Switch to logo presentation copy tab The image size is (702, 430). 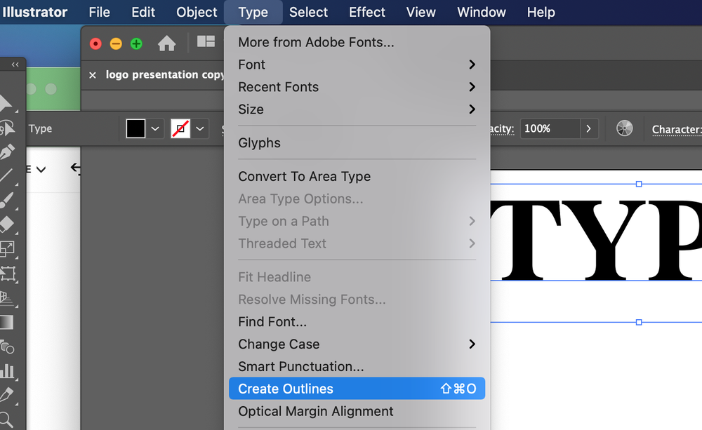(164, 75)
